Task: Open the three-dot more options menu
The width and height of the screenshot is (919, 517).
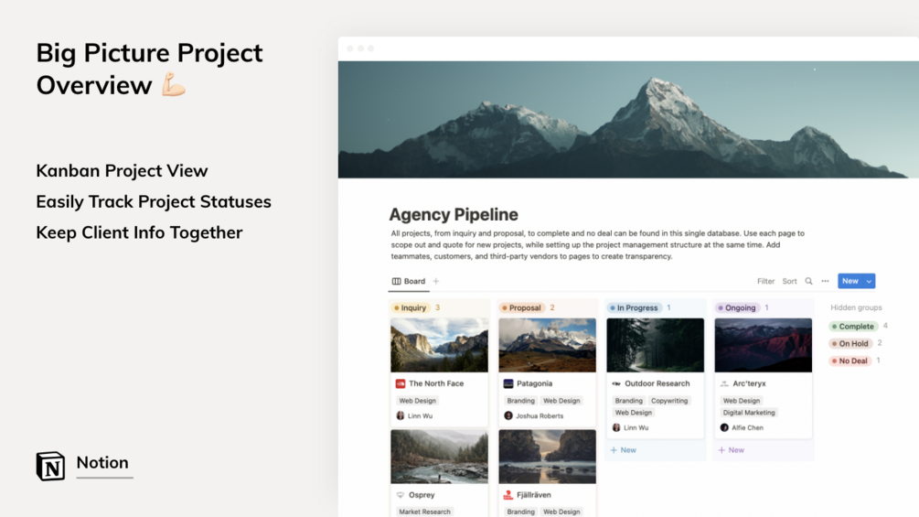Action: (825, 281)
